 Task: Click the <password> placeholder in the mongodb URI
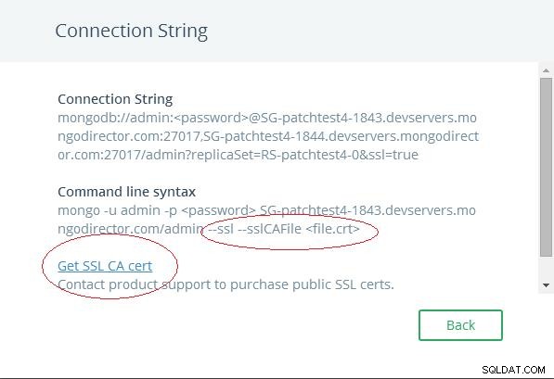tap(212, 118)
